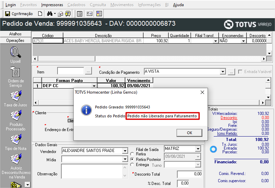
Task: Click payment grid vertical scrollbar up arrow
Action: pos(268,80)
